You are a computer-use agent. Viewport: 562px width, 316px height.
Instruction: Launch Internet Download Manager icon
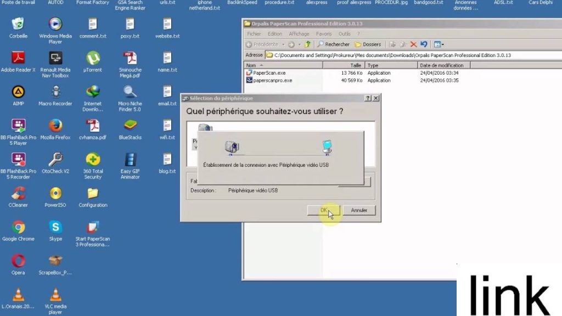coord(92,92)
